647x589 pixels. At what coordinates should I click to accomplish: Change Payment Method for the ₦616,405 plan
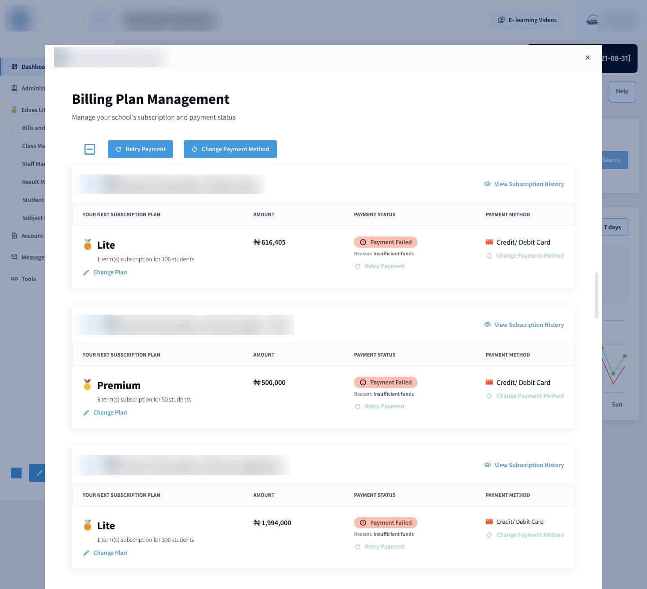pos(525,255)
